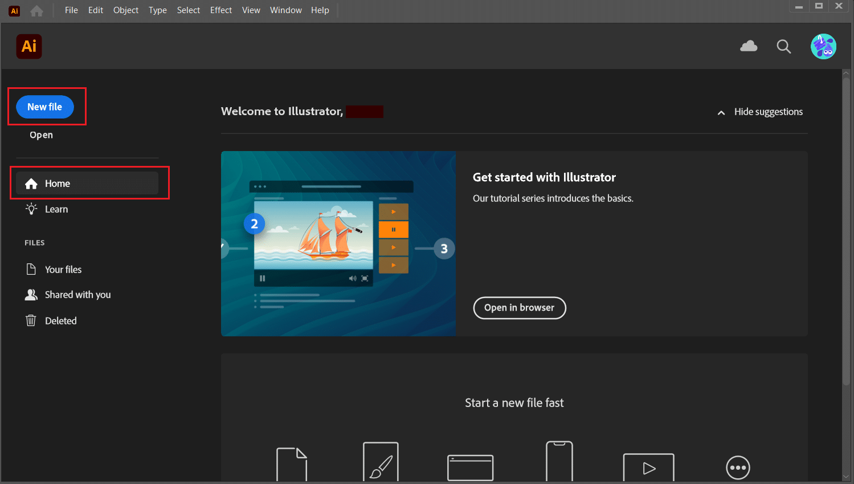Screen dimensions: 854x484
Task: Open the Edit menu
Action: click(96, 10)
